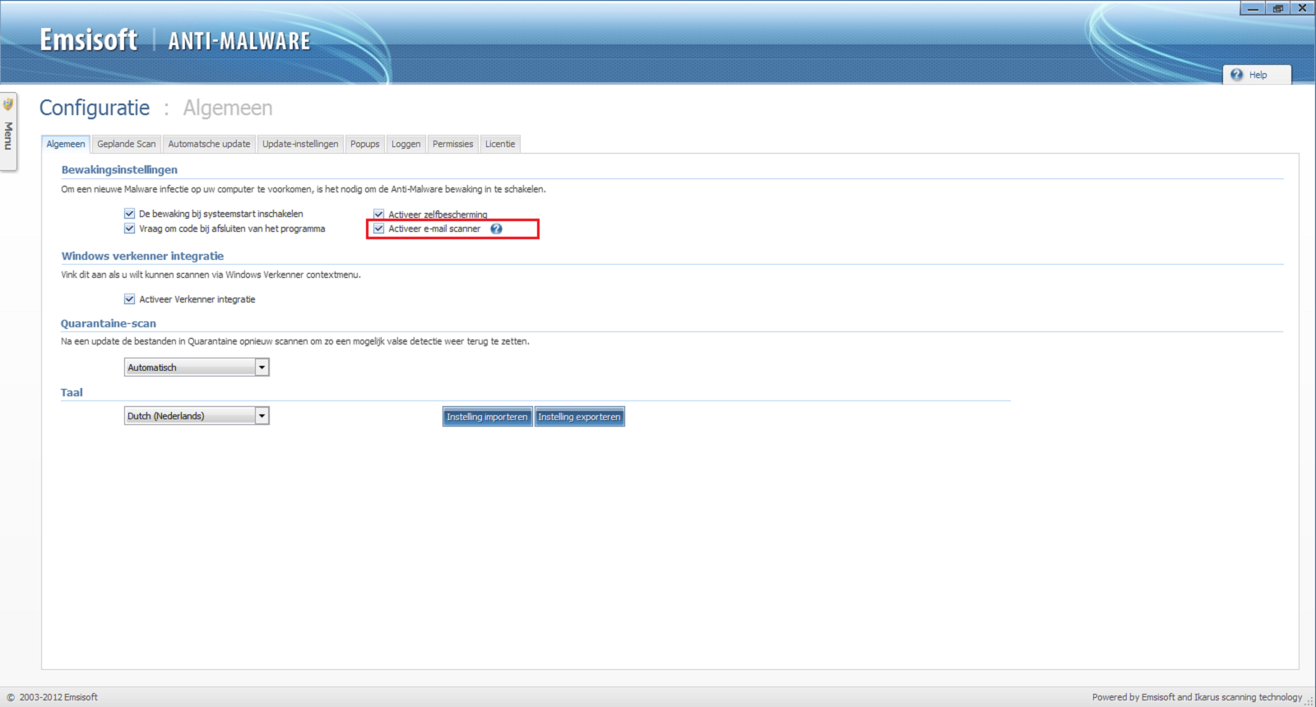Toggle 'Activeer zelfbescherming' checkbox
This screenshot has width=1316, height=707.
379,214
